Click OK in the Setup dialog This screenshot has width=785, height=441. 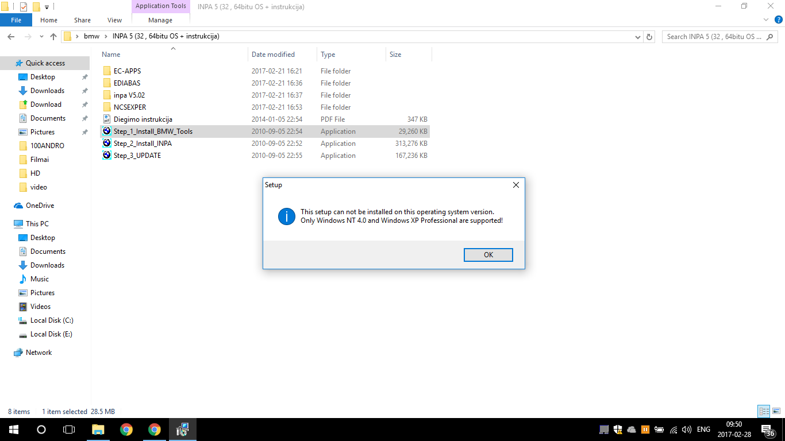[x=488, y=255]
